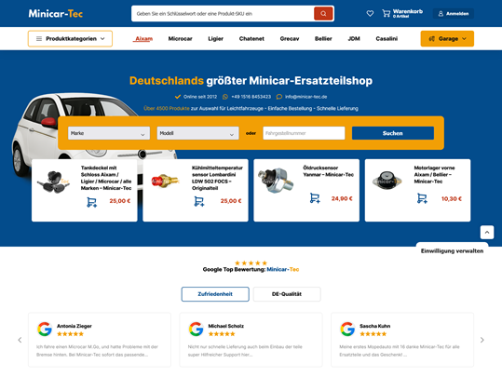Click five-star rating above Google Top Bewertung
Viewport: 502px width, 377px height.
click(x=251, y=263)
